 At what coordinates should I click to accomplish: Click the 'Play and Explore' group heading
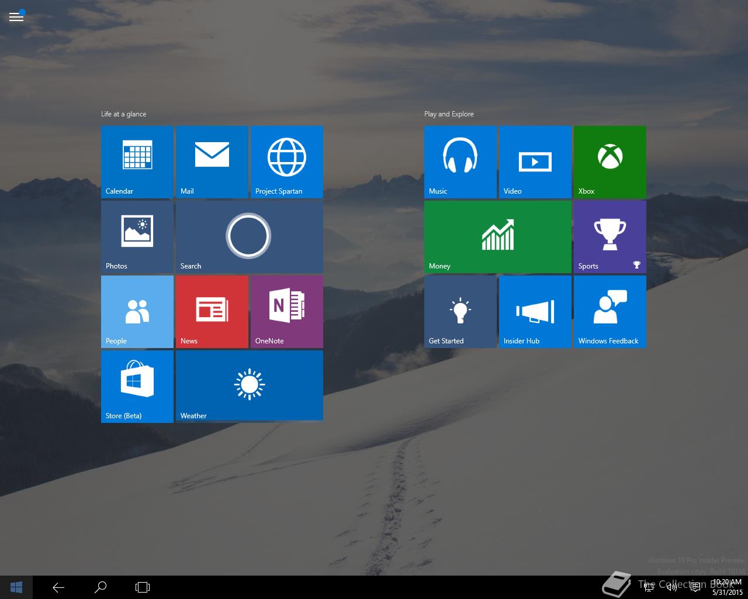coord(449,114)
